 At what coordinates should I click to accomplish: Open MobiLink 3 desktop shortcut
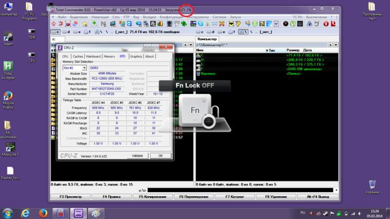pyautogui.click(x=10, y=149)
